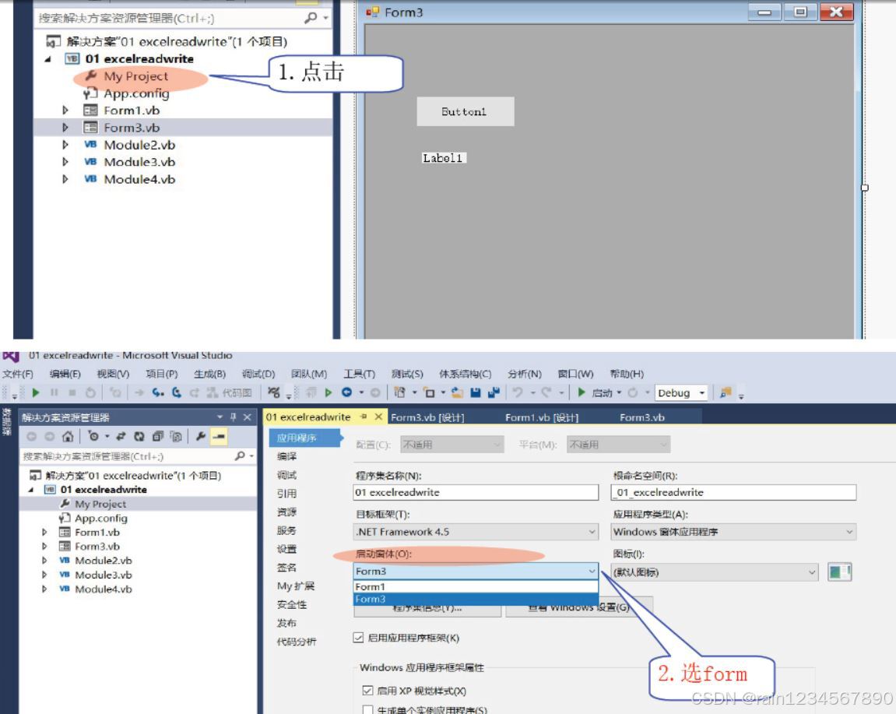
Task: Switch to the Form1.vb [设计] tab
Action: pyautogui.click(x=542, y=417)
